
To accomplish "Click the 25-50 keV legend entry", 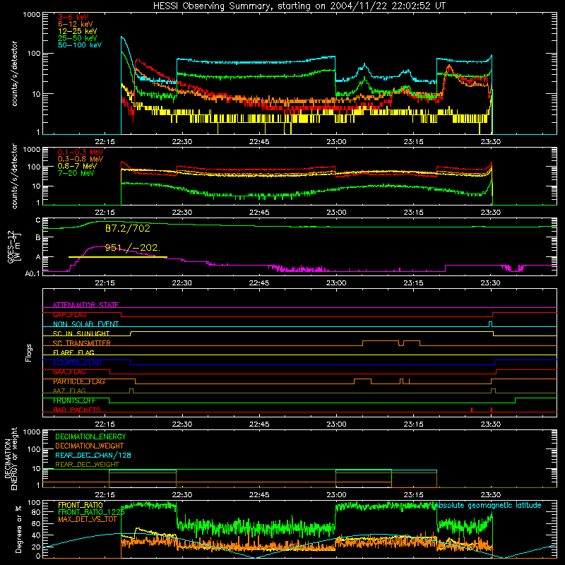I will click(78, 38).
